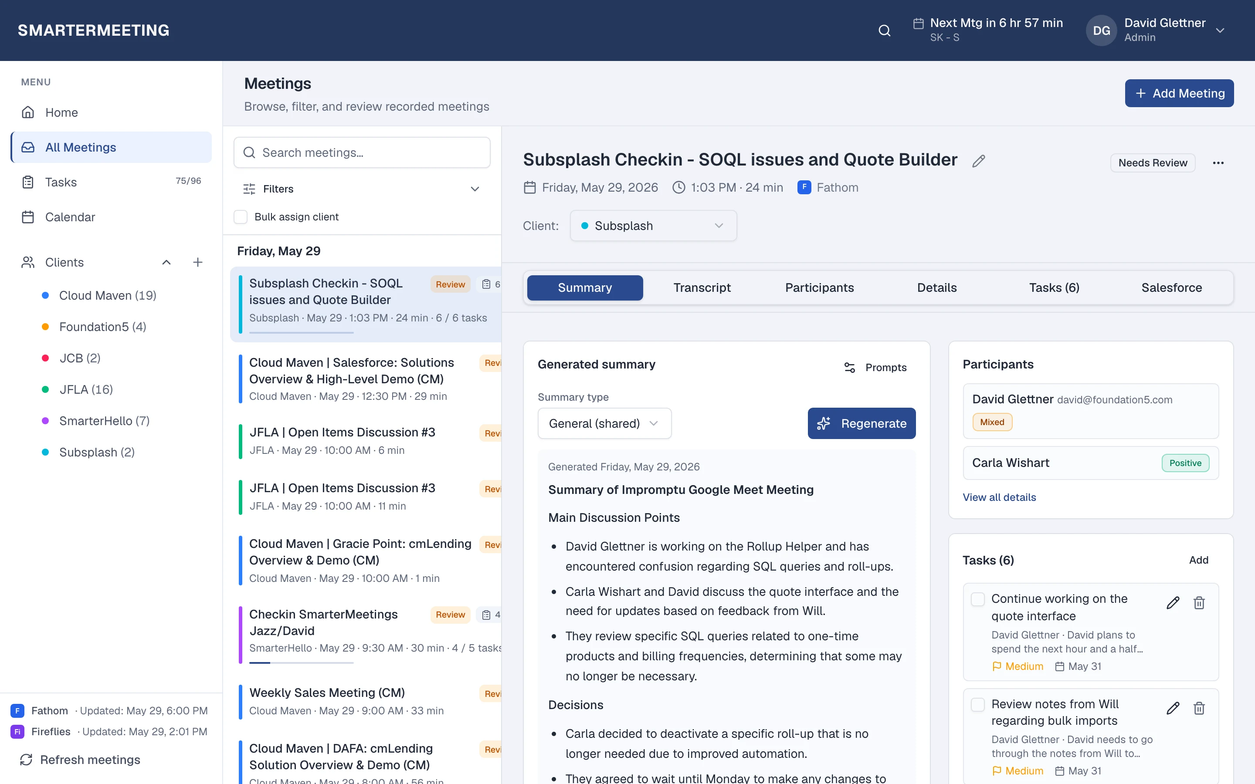Click the task count icon on Checkin SmarterMeetings
Viewport: 1255px width, 784px height.
click(x=486, y=615)
